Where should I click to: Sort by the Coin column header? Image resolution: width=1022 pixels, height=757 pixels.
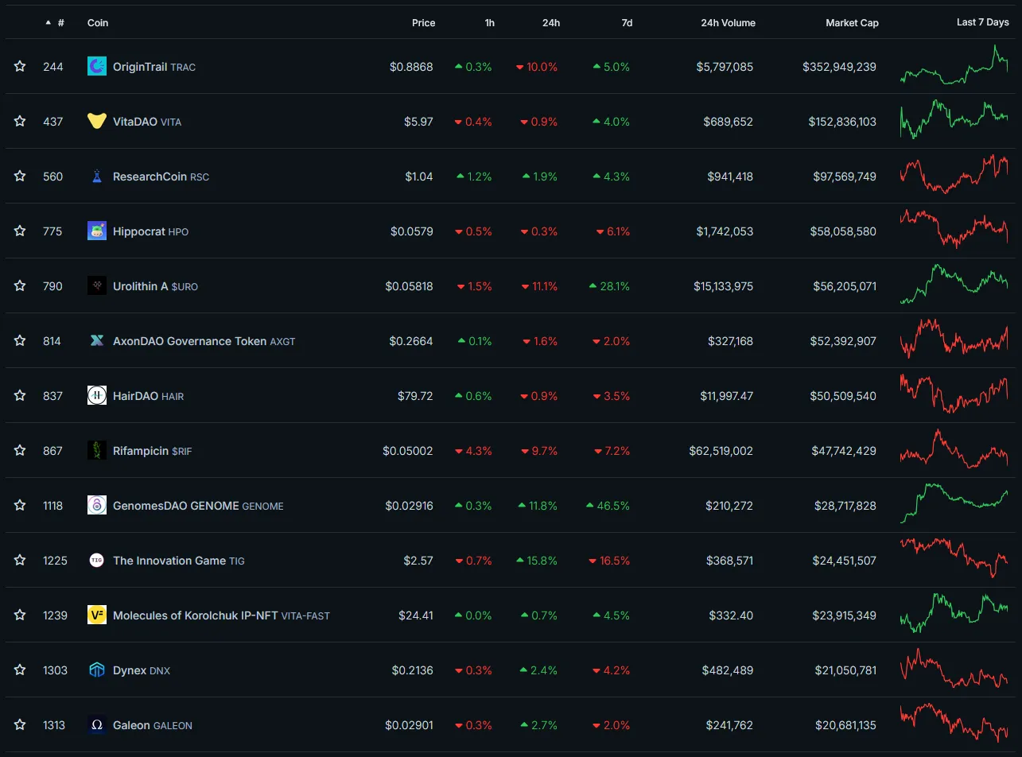click(98, 23)
